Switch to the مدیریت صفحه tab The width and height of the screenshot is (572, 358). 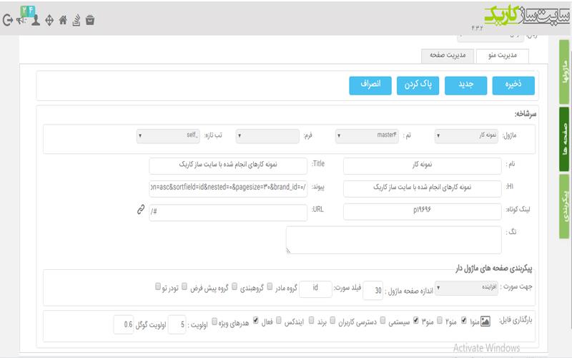click(448, 56)
